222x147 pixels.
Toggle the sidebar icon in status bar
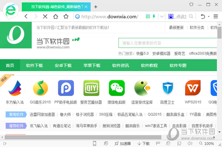pyautogui.click(x=5, y=144)
